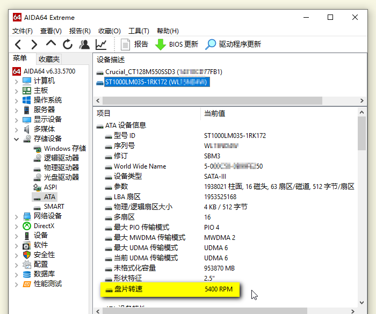376x314 pixels.
Task: Open the 帮助(H) menu
Action: (x=168, y=31)
